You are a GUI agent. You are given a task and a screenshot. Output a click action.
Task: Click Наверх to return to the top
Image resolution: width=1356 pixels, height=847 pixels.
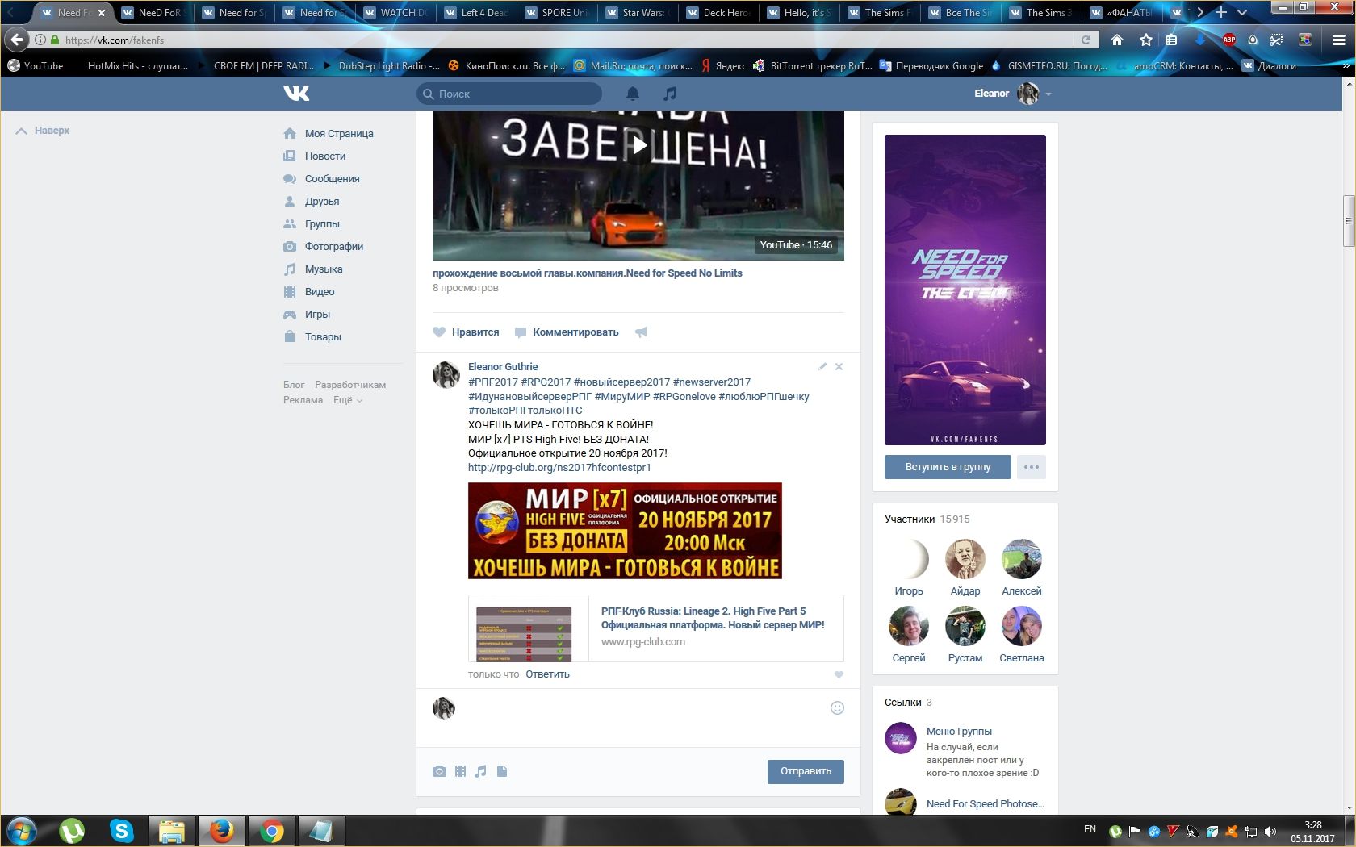pos(44,131)
